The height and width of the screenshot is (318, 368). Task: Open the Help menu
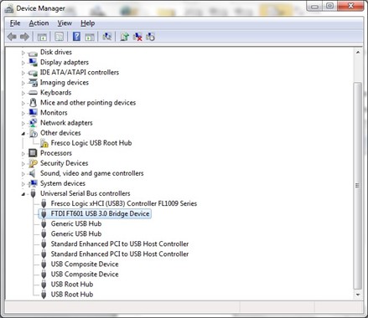pyautogui.click(x=88, y=23)
